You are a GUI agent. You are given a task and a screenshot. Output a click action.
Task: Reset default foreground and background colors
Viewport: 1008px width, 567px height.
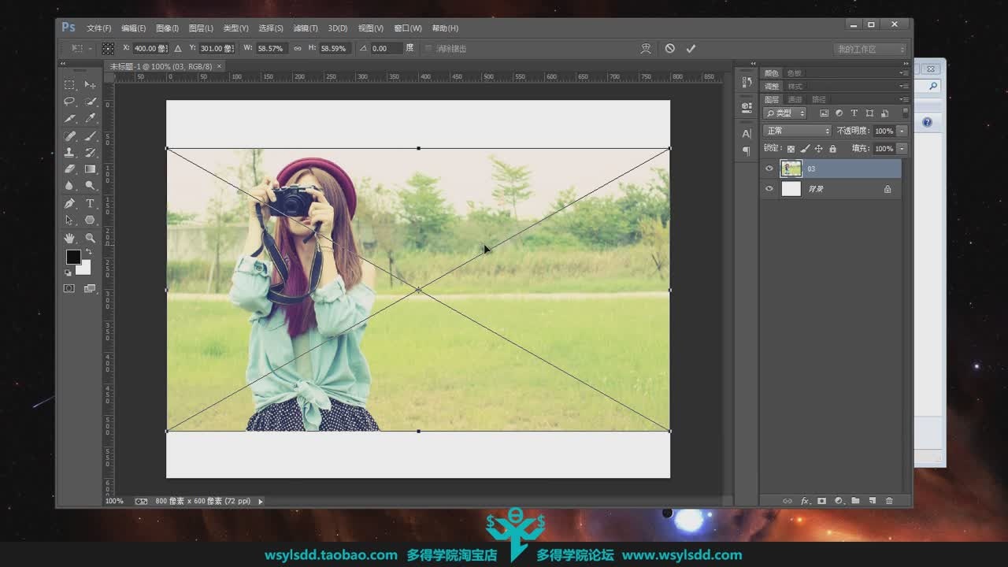[68, 272]
